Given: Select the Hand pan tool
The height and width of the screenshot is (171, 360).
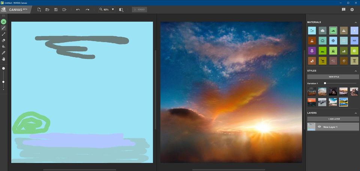Looking at the screenshot, I should [x=3, y=59].
